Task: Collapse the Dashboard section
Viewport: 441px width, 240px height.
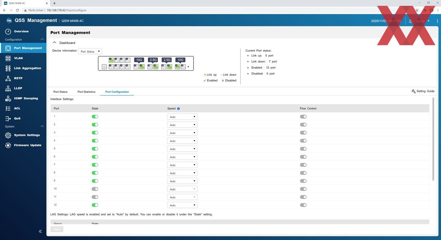Action: coord(54,43)
